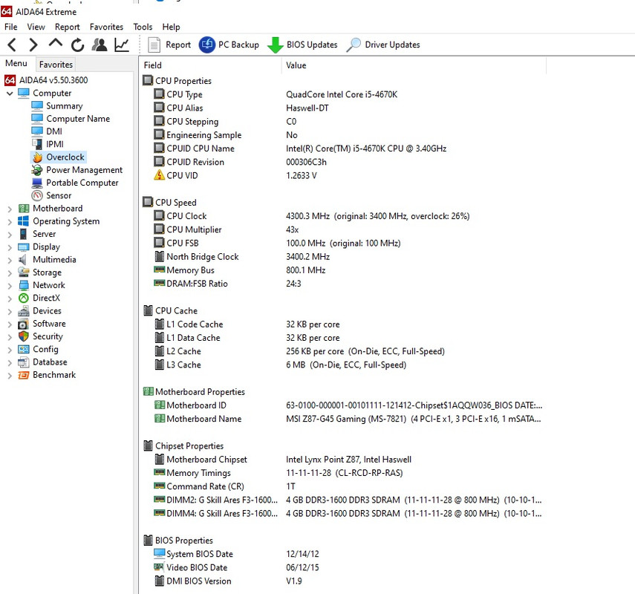Click the Field column header
This screenshot has width=635, height=594.
pyautogui.click(x=210, y=65)
